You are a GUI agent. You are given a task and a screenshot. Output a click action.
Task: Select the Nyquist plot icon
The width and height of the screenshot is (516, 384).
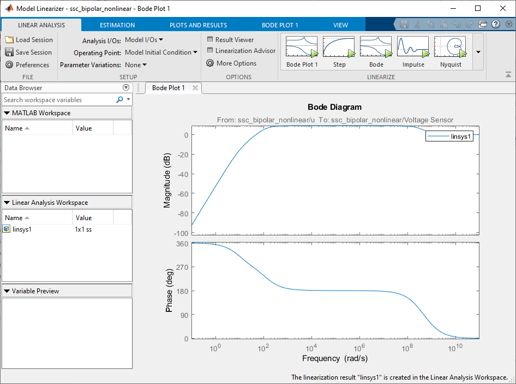pyautogui.click(x=450, y=47)
